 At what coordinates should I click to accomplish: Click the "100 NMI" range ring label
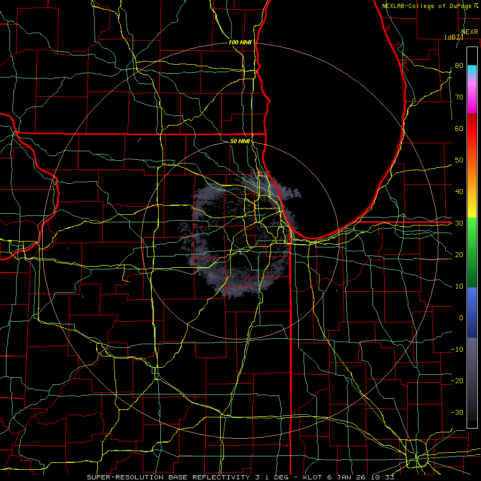(x=240, y=42)
